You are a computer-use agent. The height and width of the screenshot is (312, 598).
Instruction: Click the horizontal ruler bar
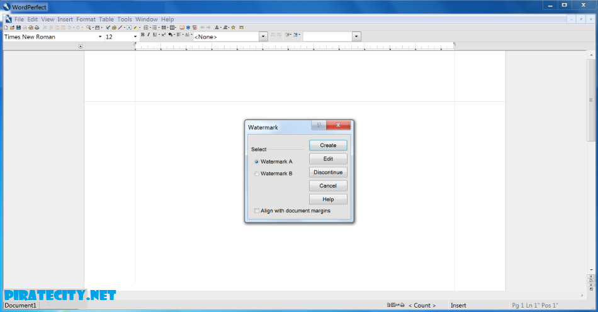295,46
